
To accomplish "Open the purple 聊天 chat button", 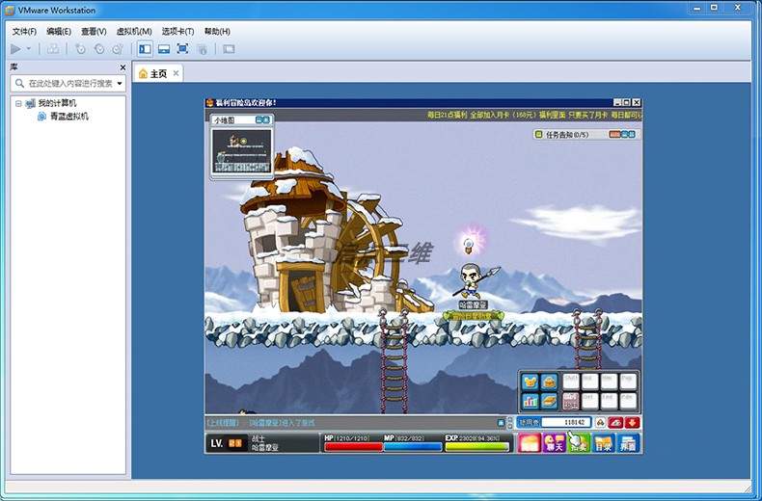I will tap(554, 443).
